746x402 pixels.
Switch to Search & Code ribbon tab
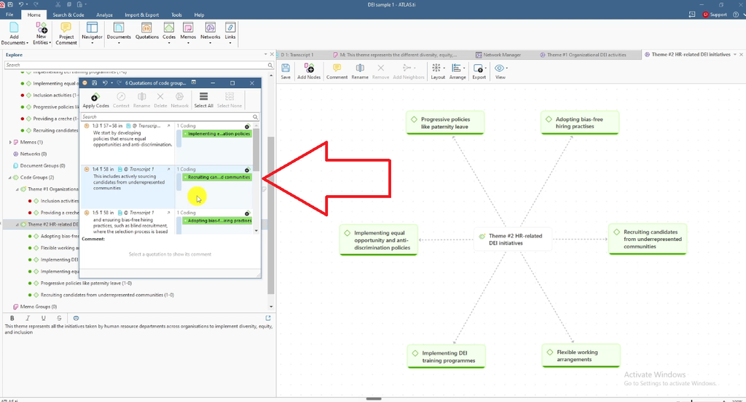(x=68, y=15)
